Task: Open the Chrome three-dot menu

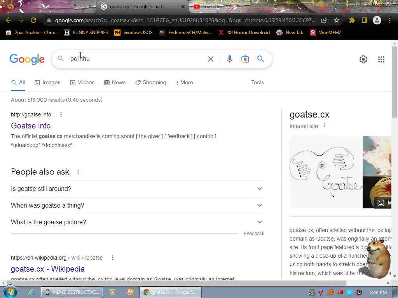Action: (389, 20)
